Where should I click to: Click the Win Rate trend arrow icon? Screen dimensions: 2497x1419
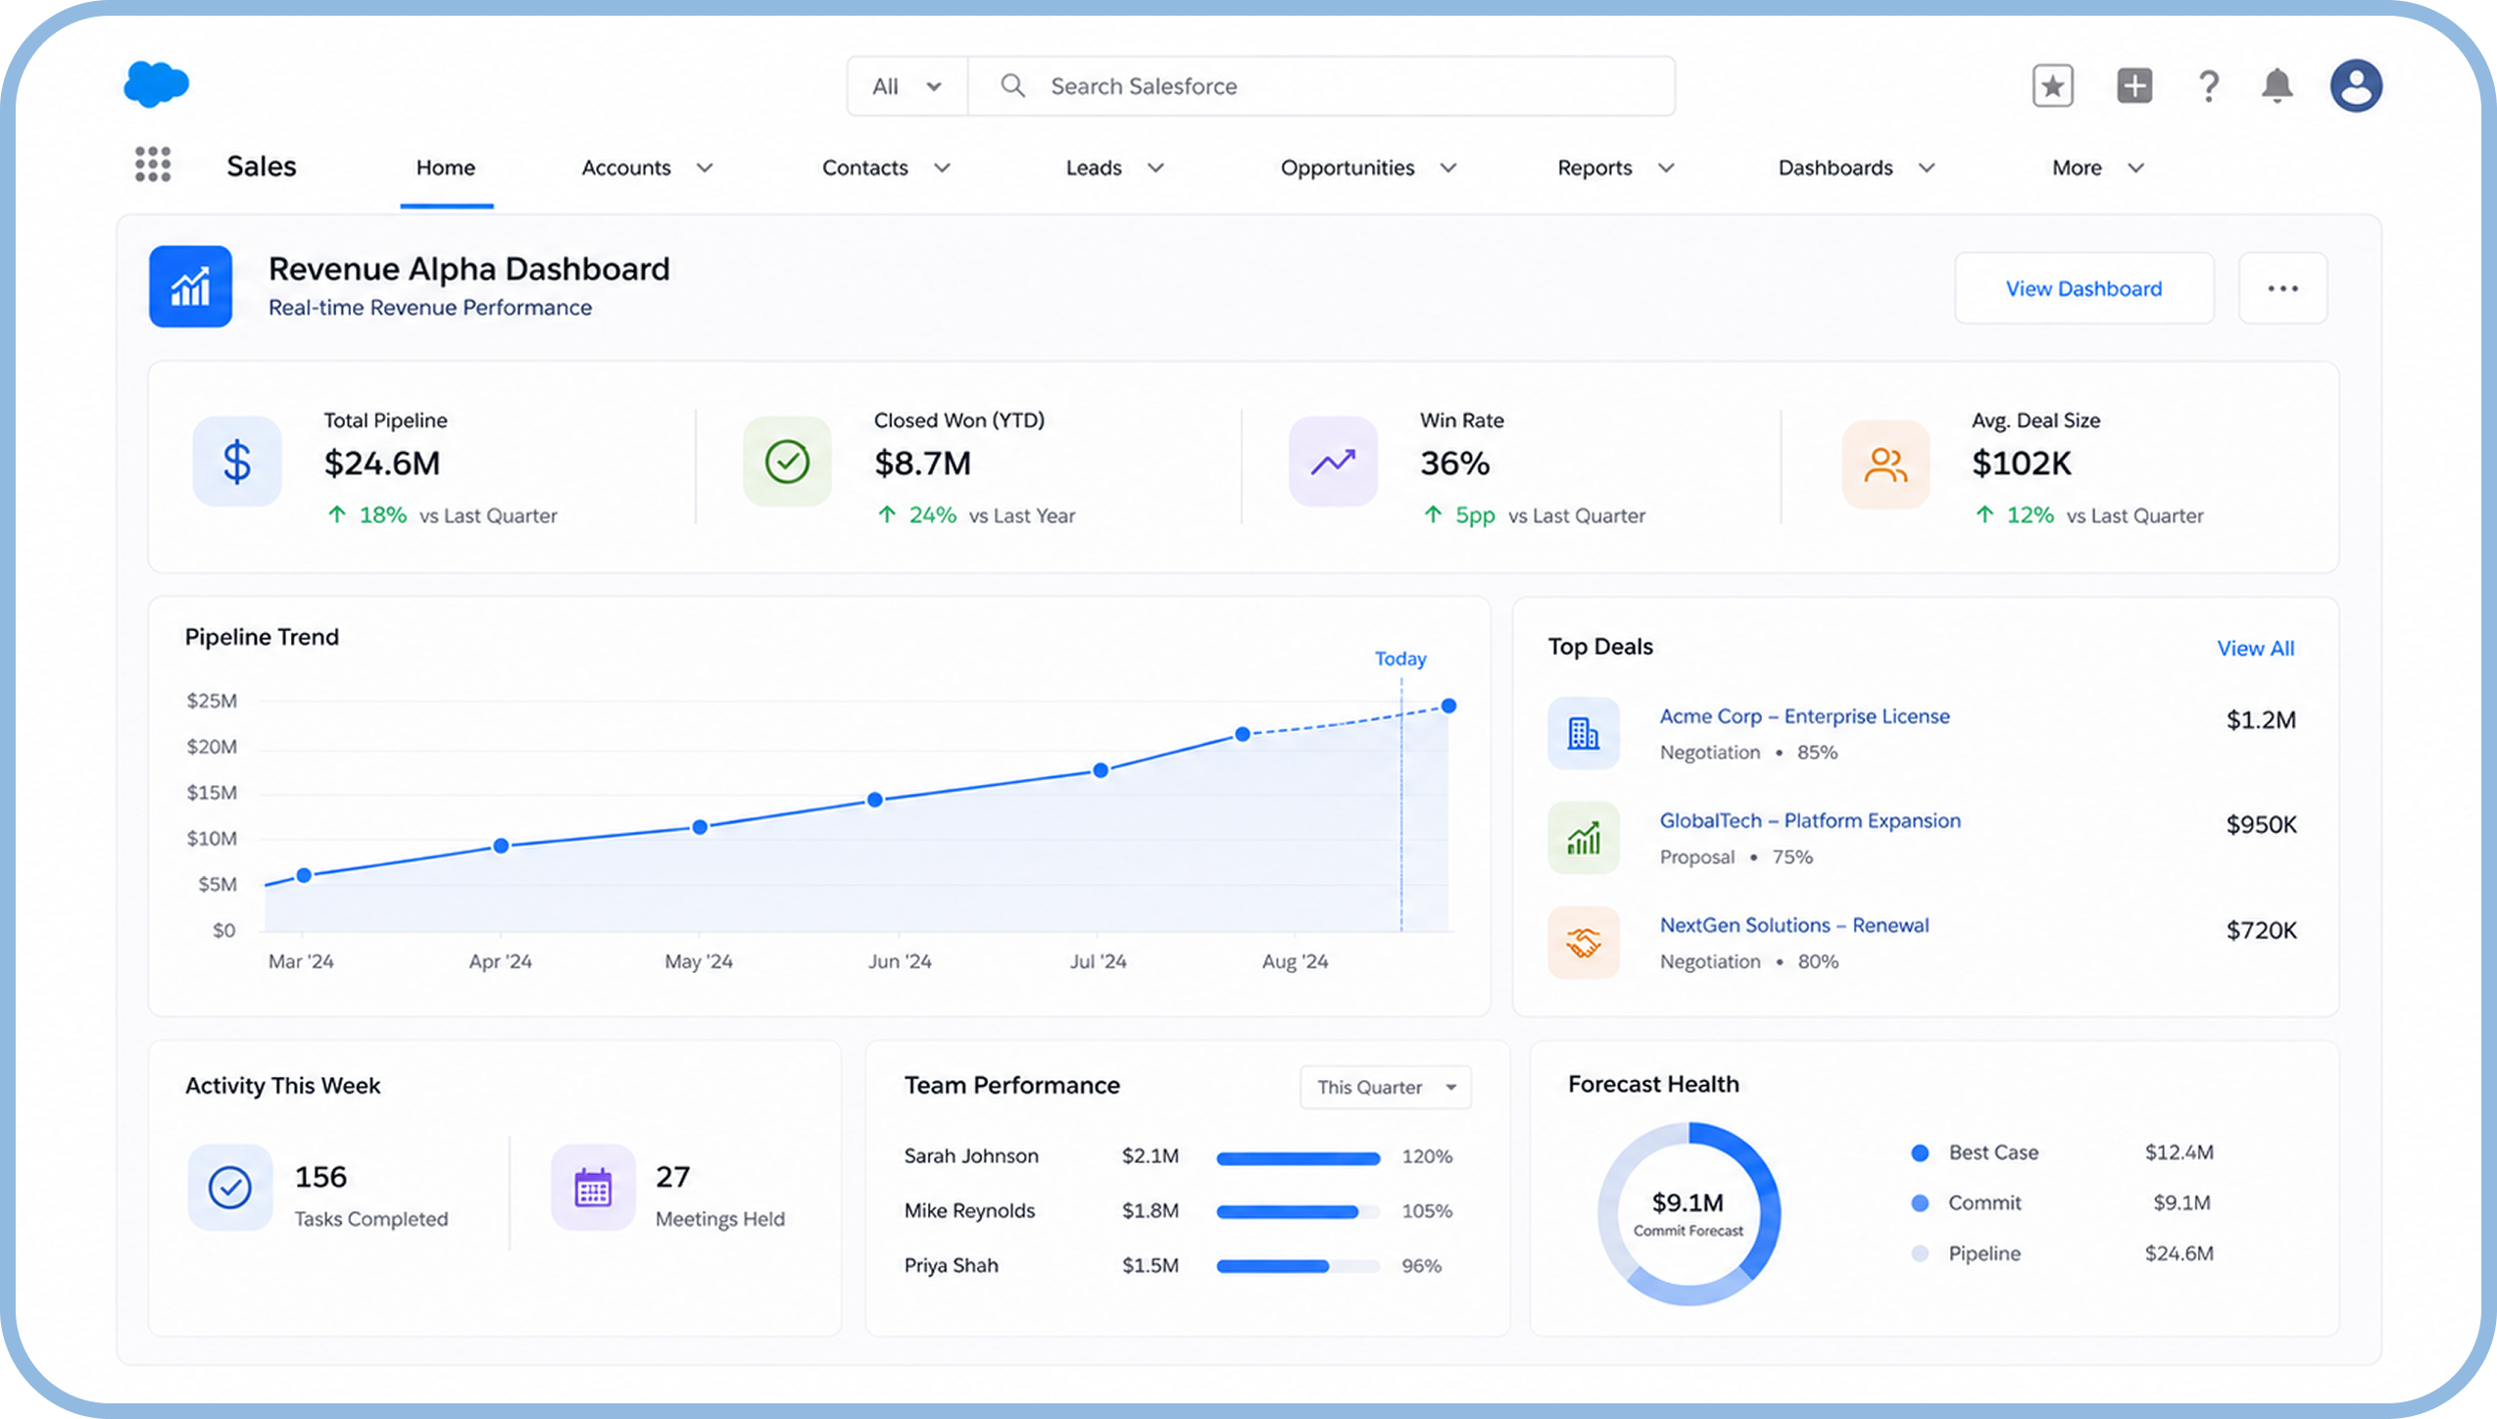click(1333, 462)
